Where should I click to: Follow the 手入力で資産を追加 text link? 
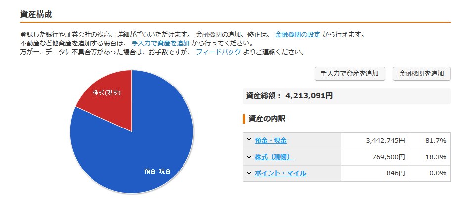coord(160,43)
